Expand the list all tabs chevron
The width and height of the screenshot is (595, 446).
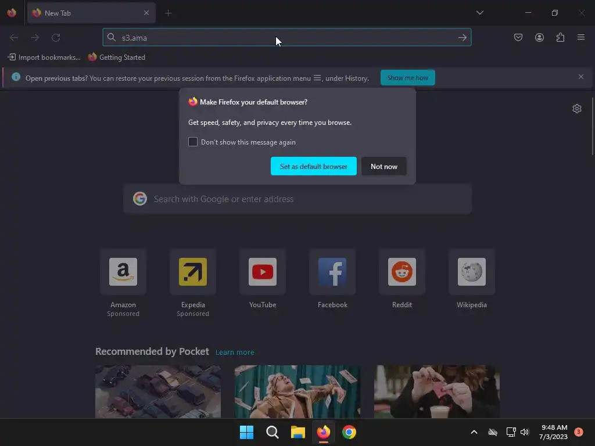coord(479,13)
